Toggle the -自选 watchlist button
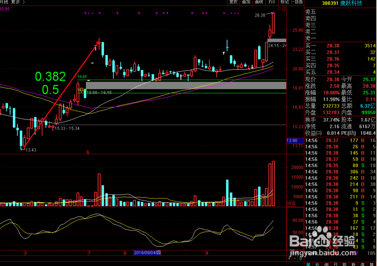The image size is (377, 266). click(298, 2)
